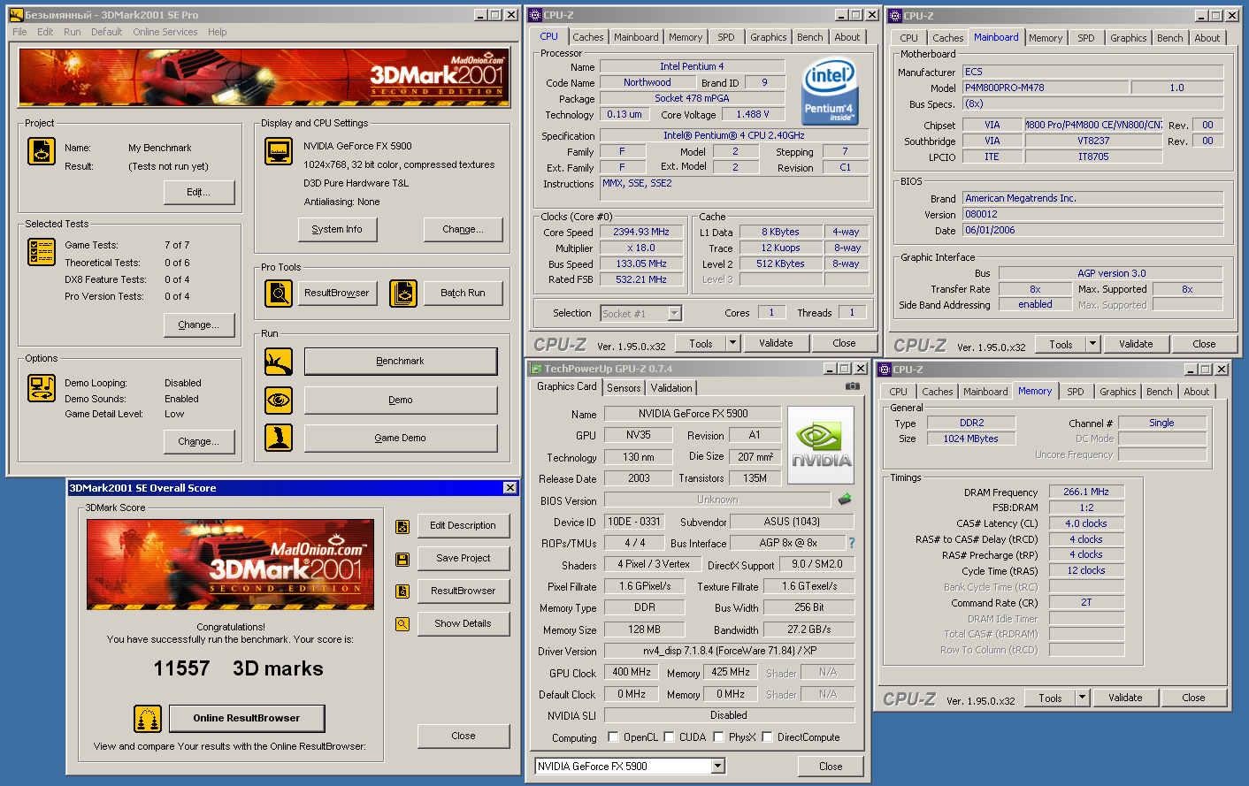Click the icon left of the Benchmark button
The width and height of the screenshot is (1249, 786).
tap(279, 361)
